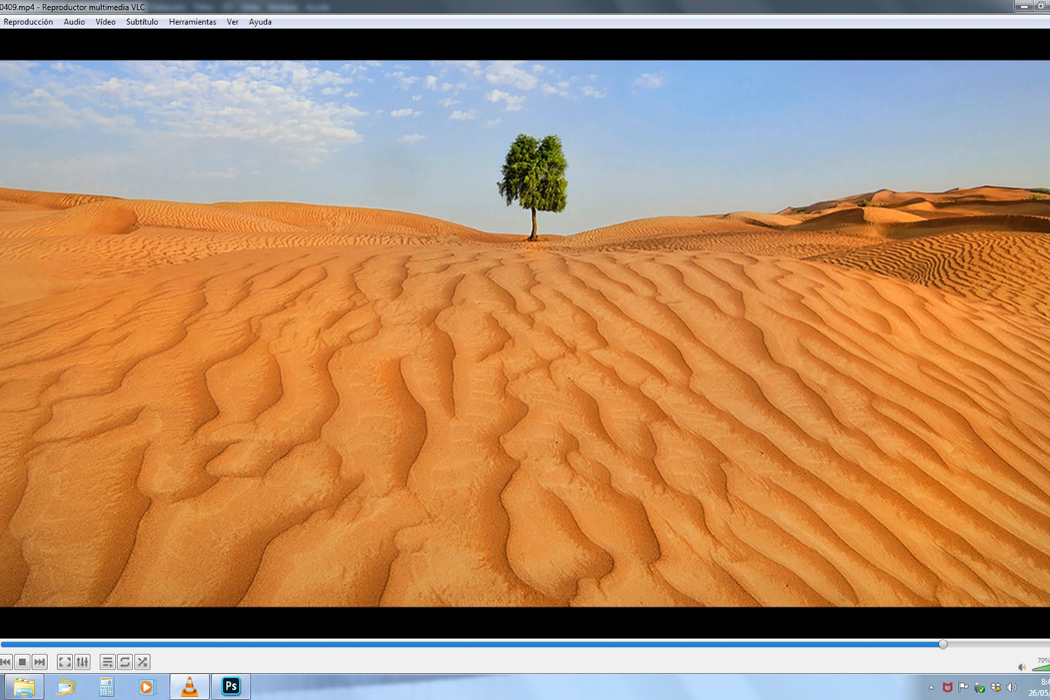Click the seek bar position handle
This screenshot has height=700, width=1050.
tap(943, 644)
